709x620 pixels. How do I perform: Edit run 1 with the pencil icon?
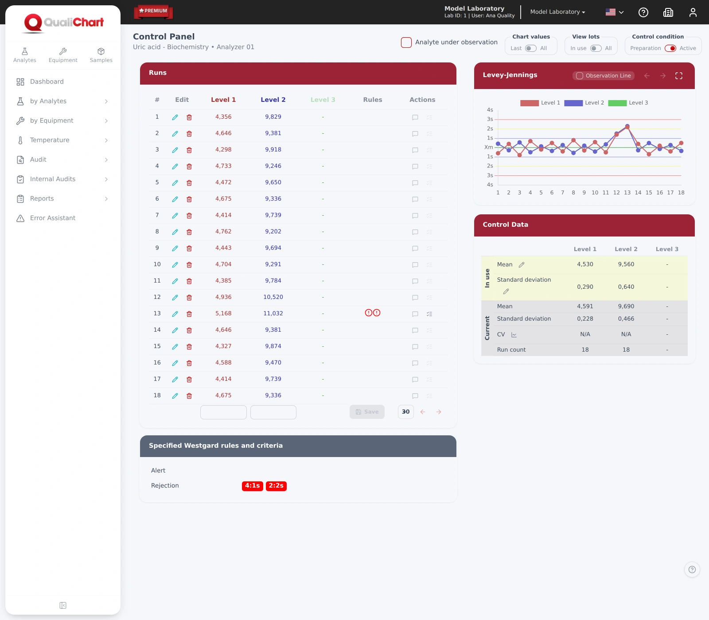click(175, 117)
